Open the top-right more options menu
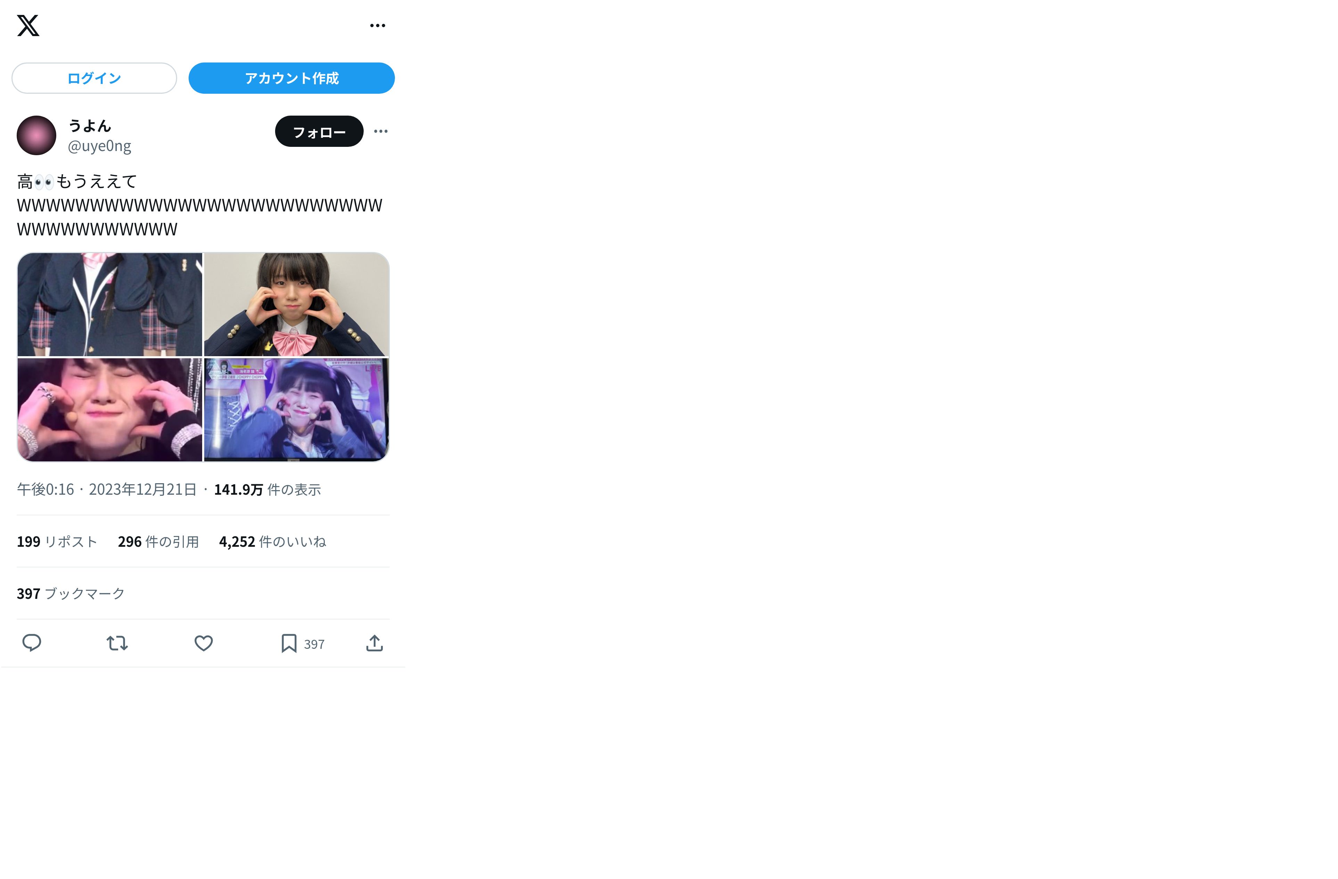 (x=378, y=25)
